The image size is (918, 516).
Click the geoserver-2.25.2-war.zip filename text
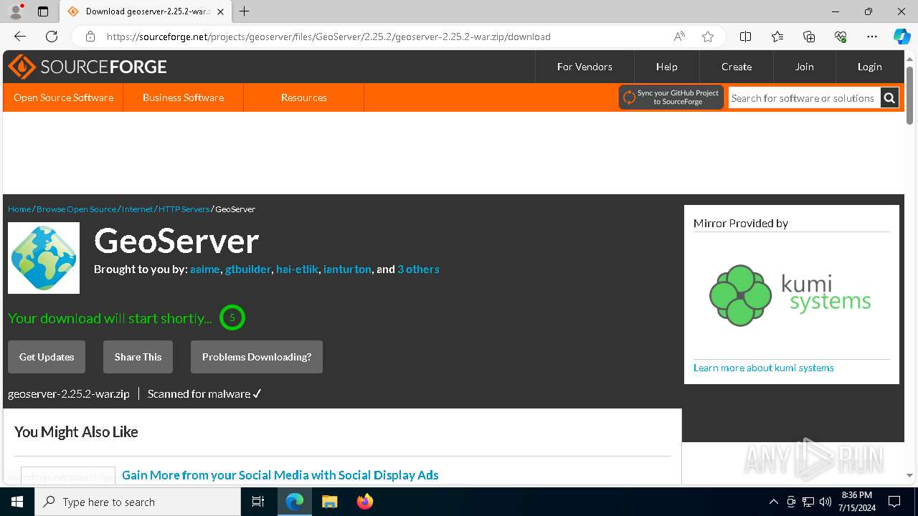(69, 393)
